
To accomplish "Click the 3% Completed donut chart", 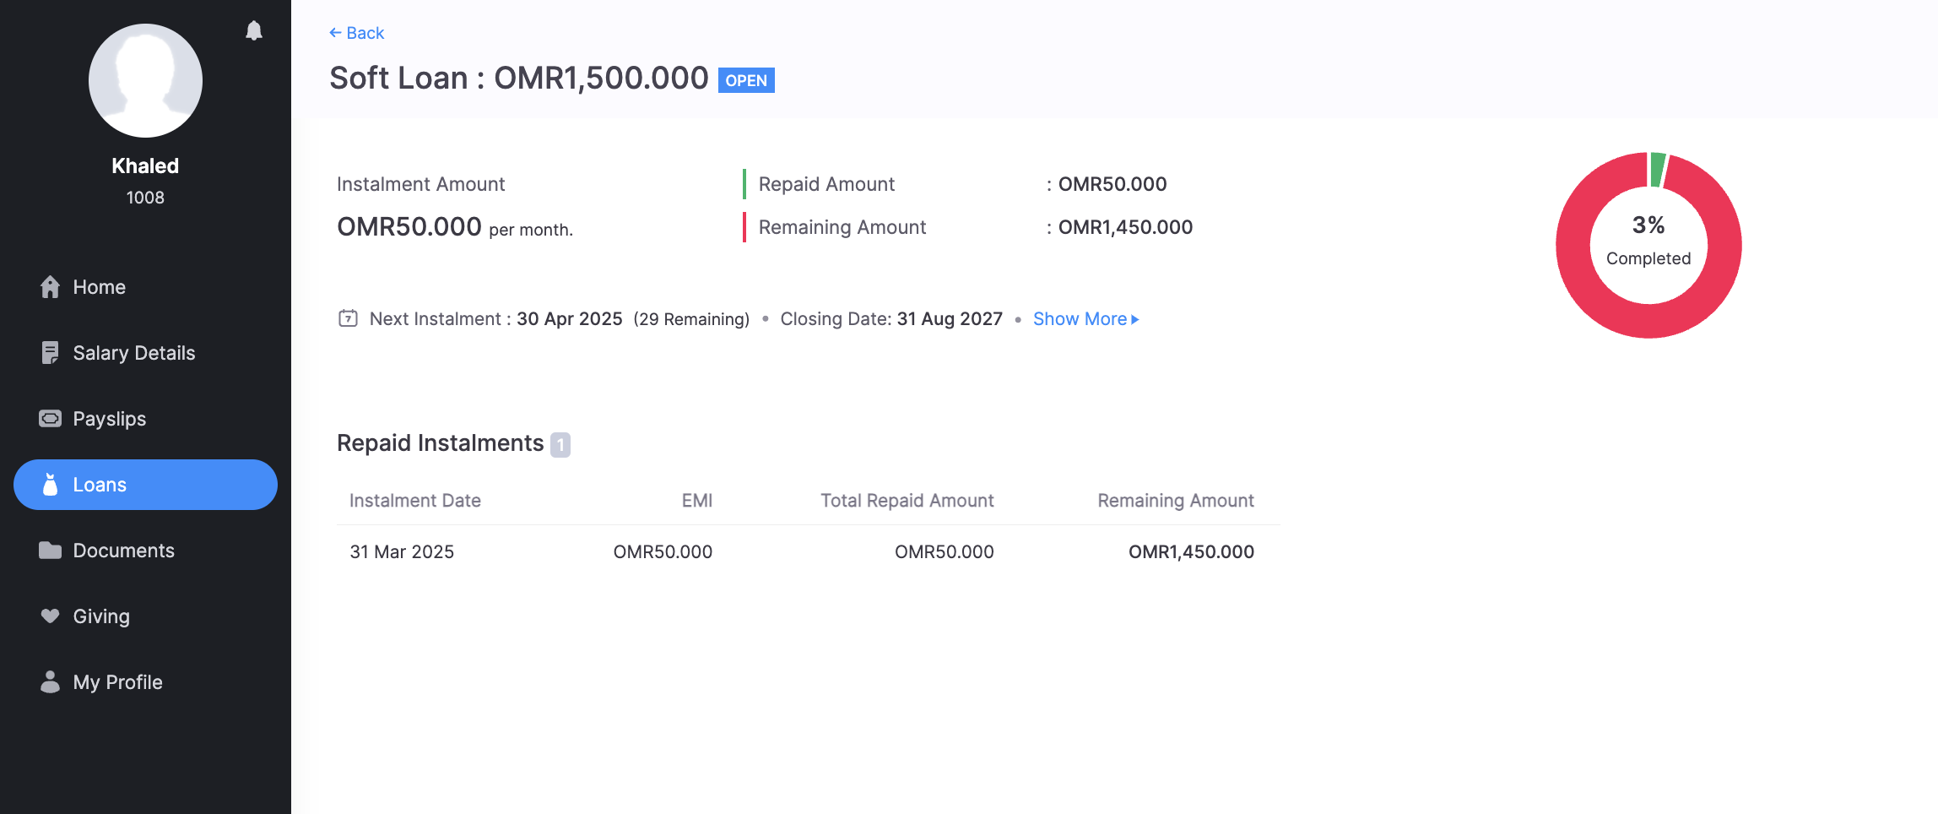I will point(1648,245).
